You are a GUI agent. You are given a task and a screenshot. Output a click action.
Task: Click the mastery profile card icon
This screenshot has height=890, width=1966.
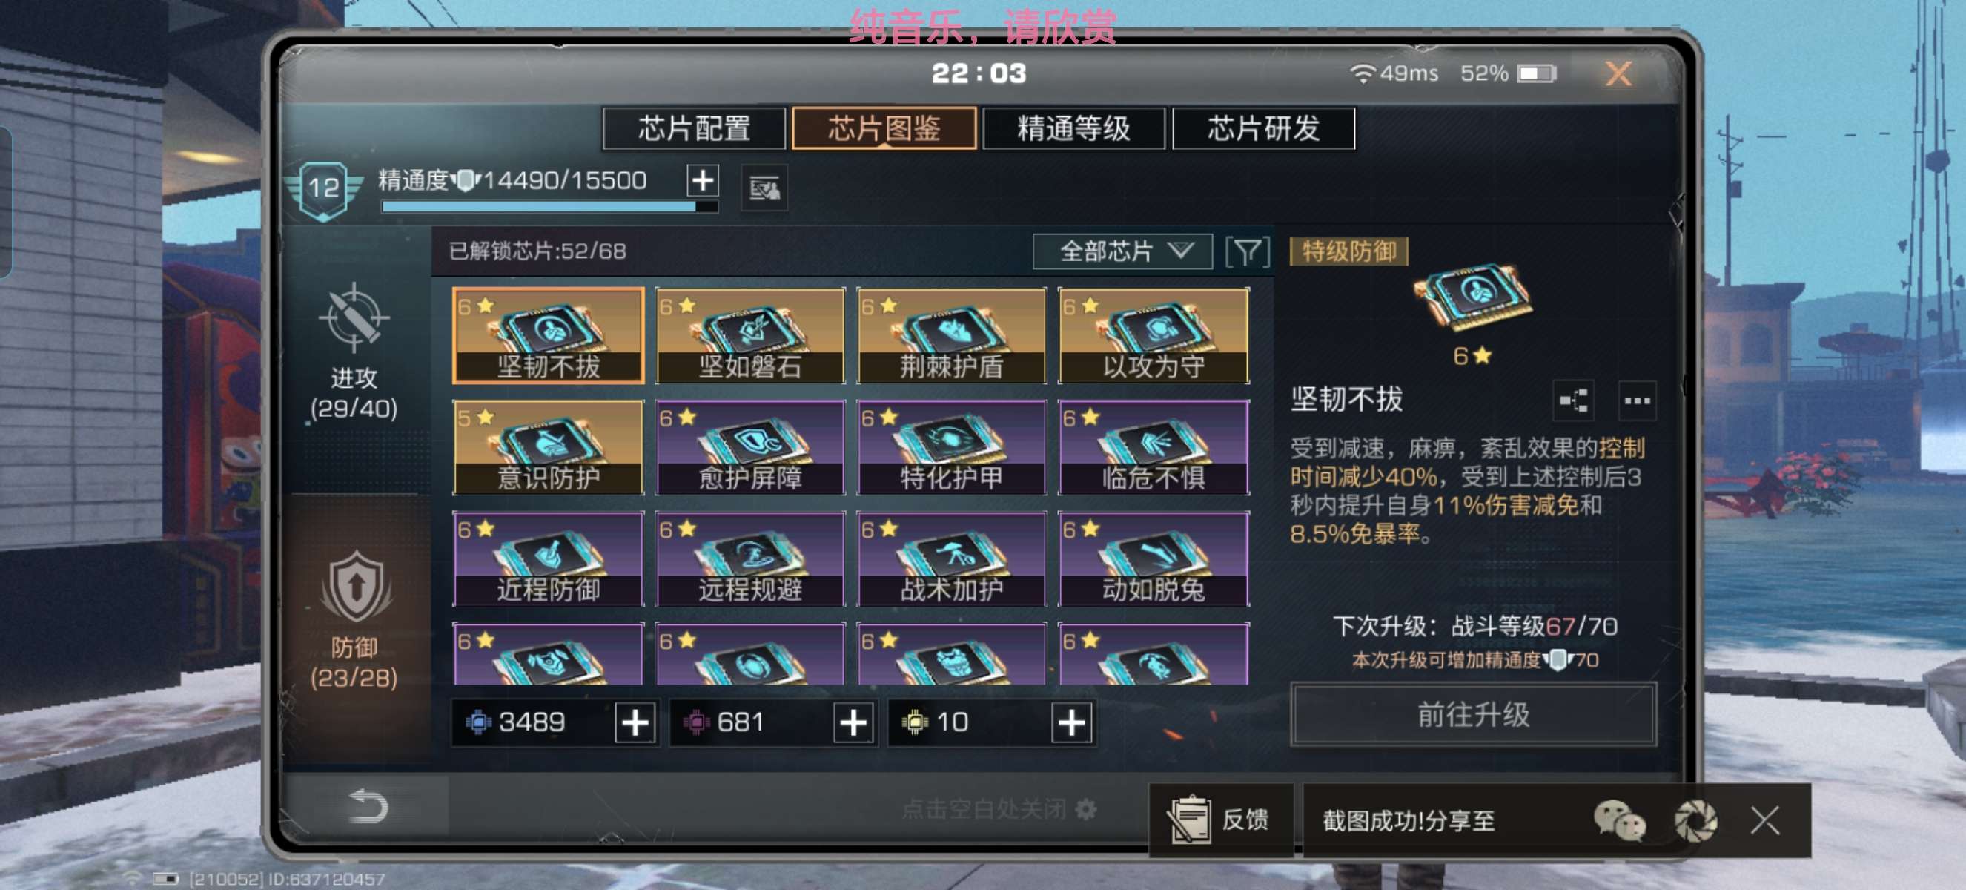764,188
